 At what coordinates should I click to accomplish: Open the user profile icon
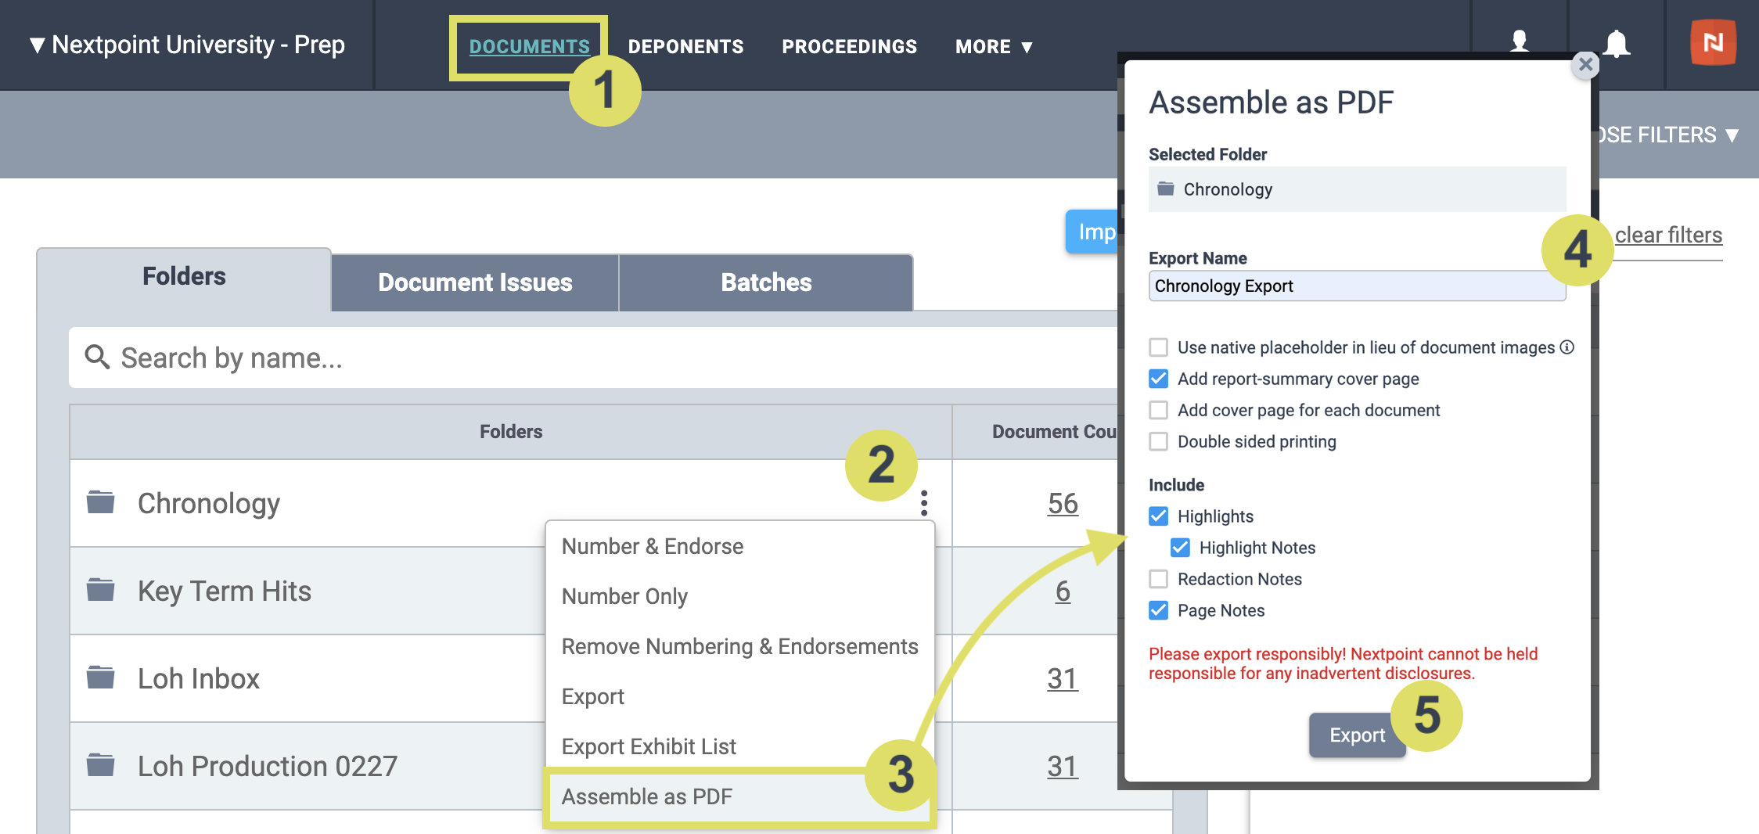[1520, 41]
